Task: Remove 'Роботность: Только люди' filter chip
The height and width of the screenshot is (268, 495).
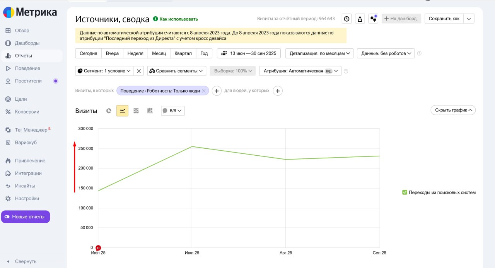Action: (x=204, y=91)
